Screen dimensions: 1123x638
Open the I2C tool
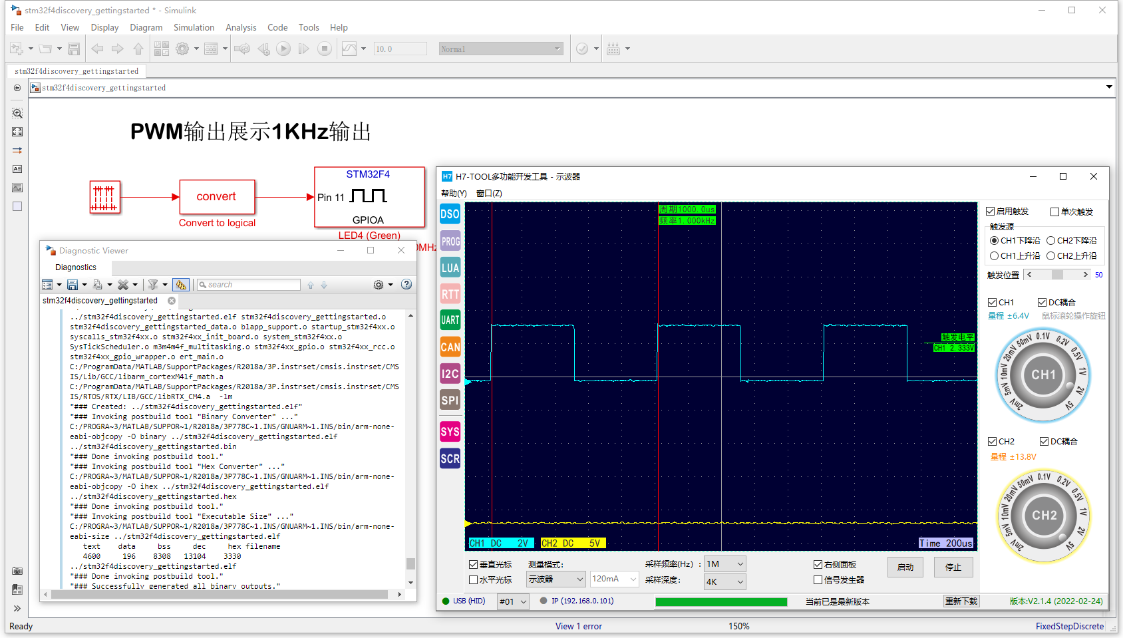coord(450,373)
